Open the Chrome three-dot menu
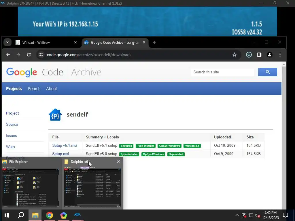This screenshot has height=221, width=295. pyautogui.click(x=280, y=55)
